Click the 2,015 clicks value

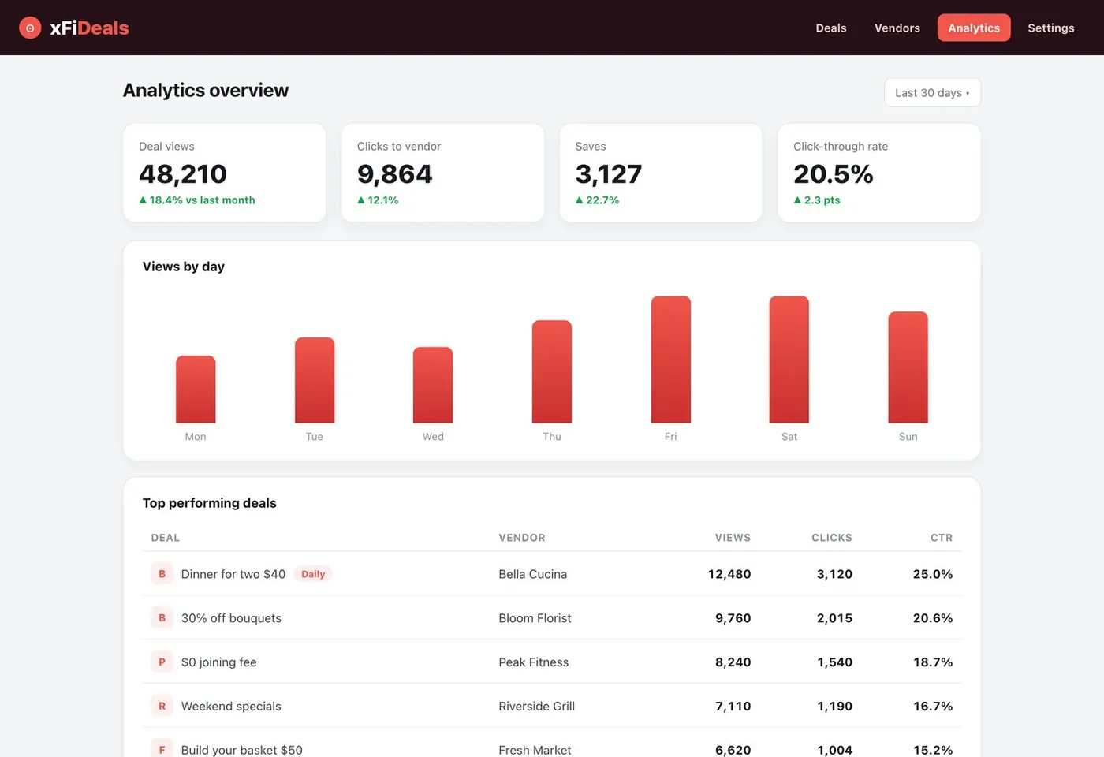click(x=834, y=618)
